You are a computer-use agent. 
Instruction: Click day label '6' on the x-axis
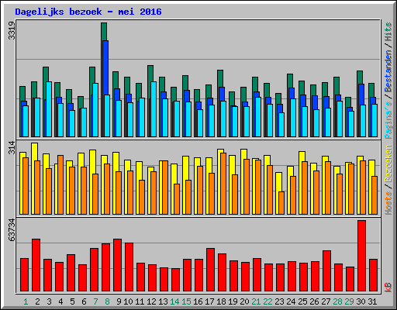[84, 301]
